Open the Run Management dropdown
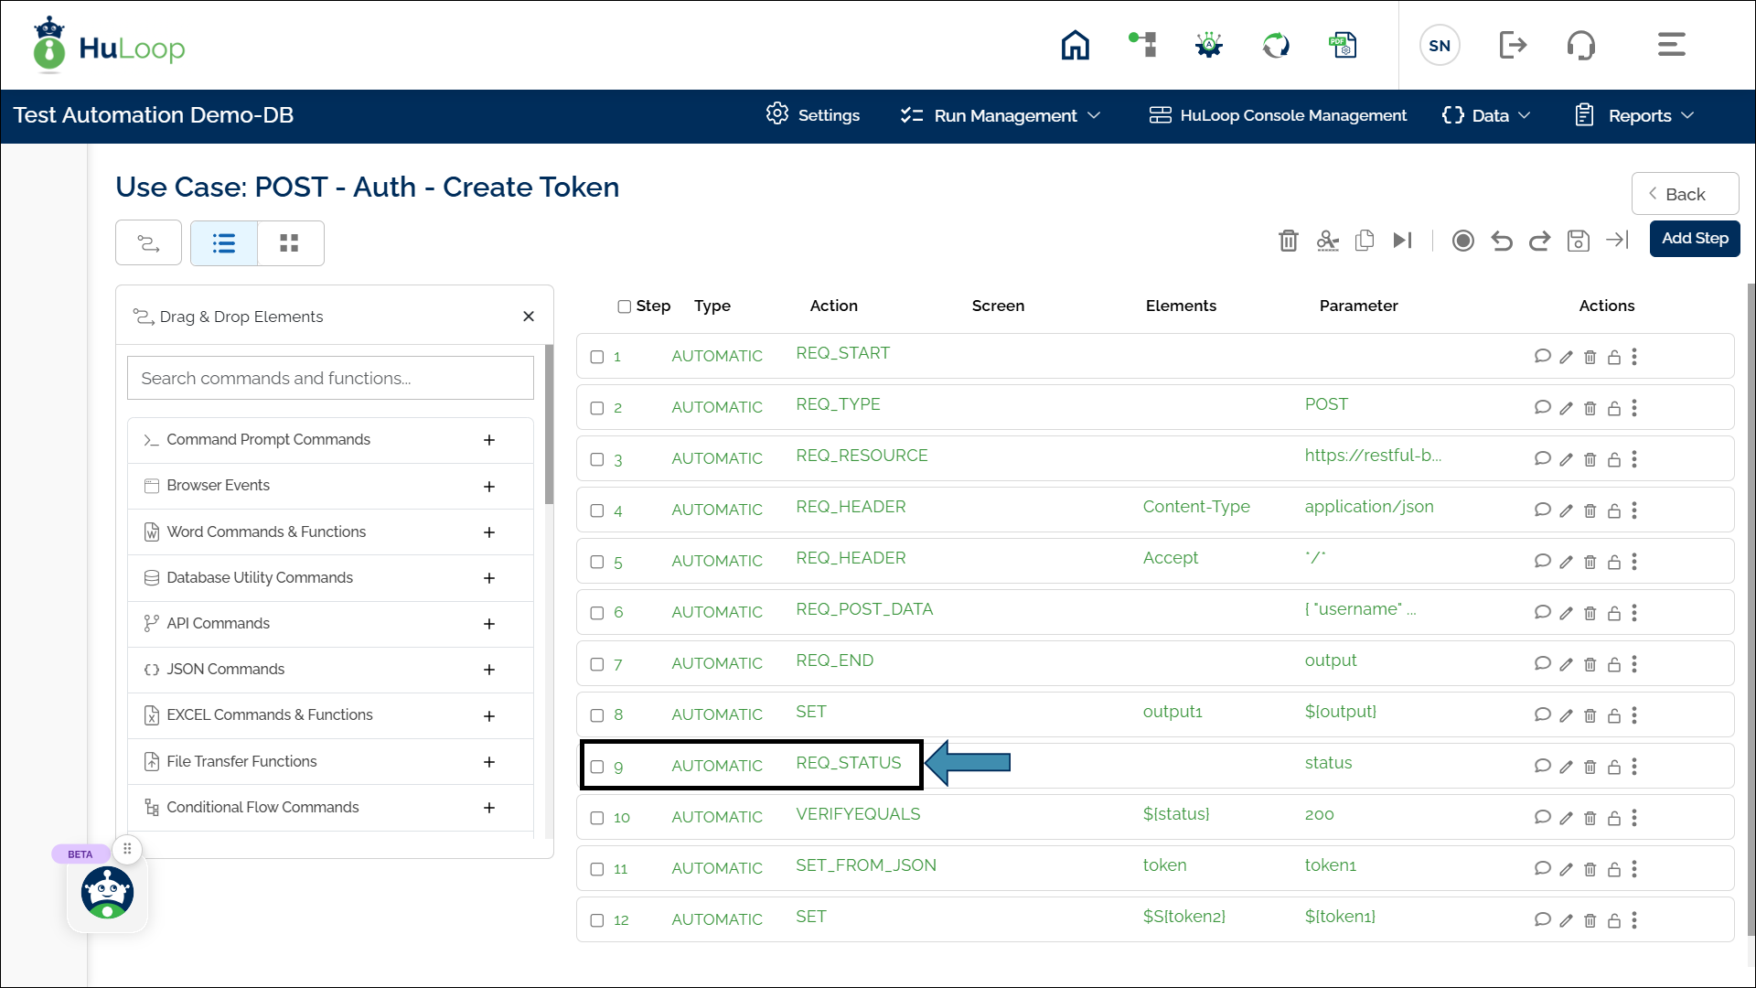 1001,115
